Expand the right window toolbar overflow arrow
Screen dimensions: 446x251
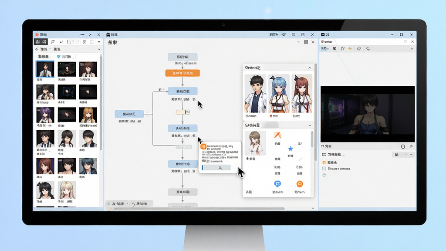(x=412, y=49)
